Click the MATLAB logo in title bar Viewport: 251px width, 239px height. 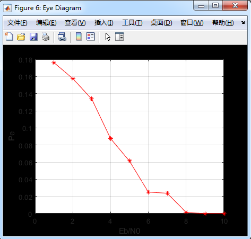pos(7,8)
